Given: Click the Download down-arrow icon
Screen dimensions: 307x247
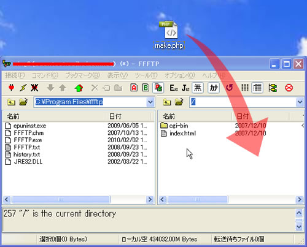Looking at the screenshot, I should [50, 88].
